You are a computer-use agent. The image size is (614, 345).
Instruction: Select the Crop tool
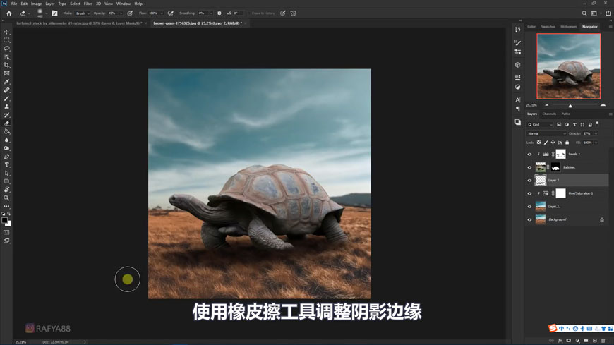pyautogui.click(x=7, y=65)
